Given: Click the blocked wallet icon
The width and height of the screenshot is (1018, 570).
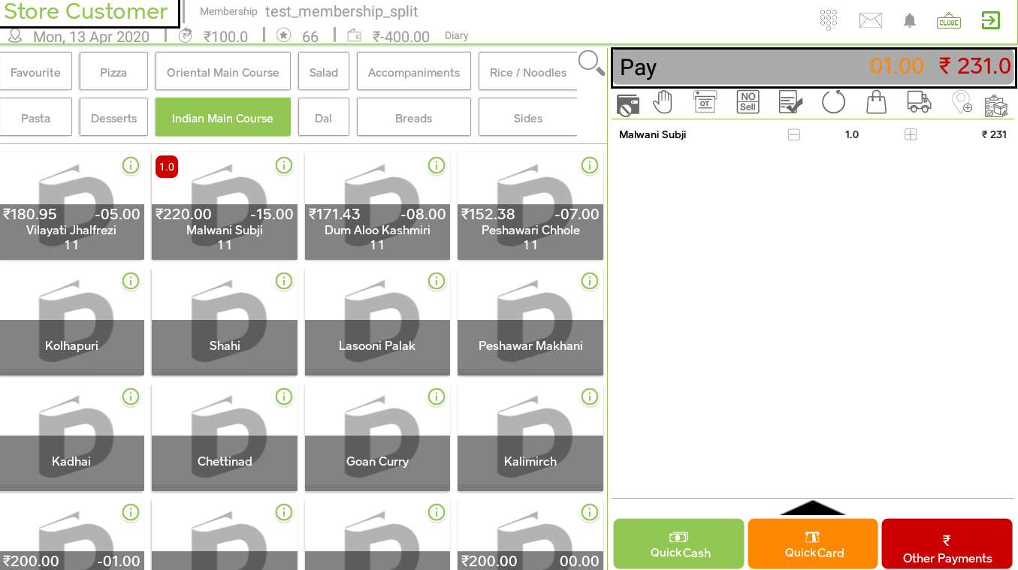Looking at the screenshot, I should pyautogui.click(x=628, y=104).
